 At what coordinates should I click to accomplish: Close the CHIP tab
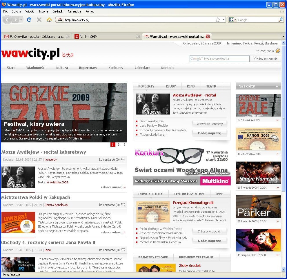[138, 37]
